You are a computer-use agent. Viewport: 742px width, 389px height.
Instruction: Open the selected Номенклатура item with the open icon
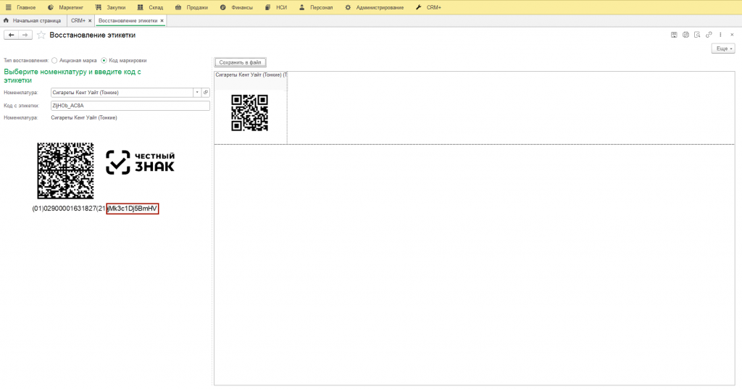[x=206, y=93]
